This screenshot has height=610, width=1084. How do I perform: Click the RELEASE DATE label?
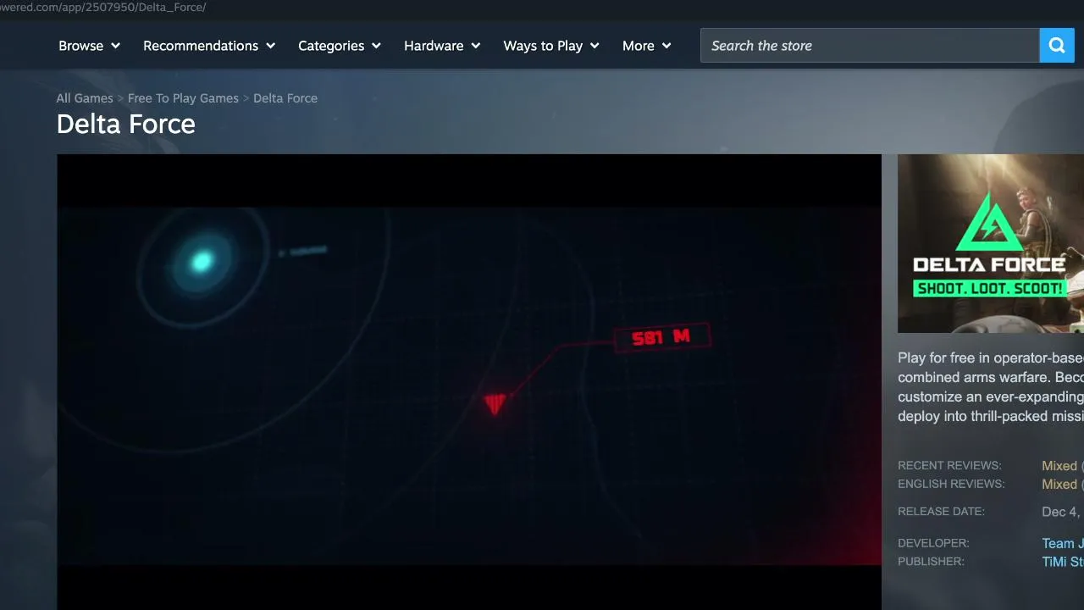click(941, 512)
